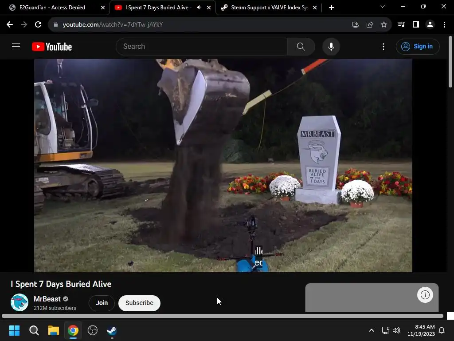
Task: Select the address bar URL
Action: coord(113,25)
